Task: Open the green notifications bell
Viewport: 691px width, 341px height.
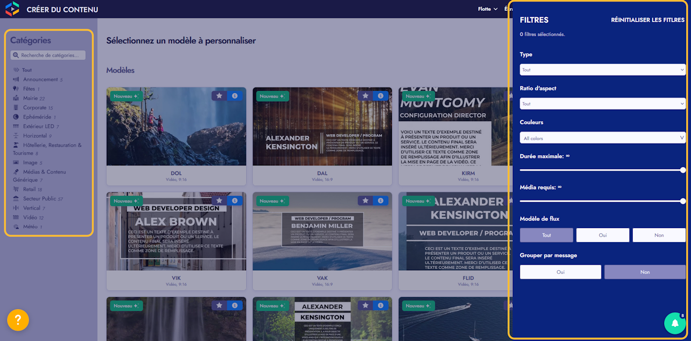Action: tap(675, 323)
